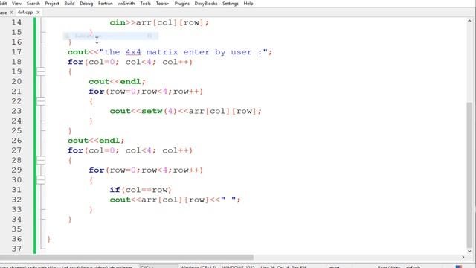Viewport: 476px width, 268px height.
Task: Open the Edit menu
Action: tap(3, 4)
